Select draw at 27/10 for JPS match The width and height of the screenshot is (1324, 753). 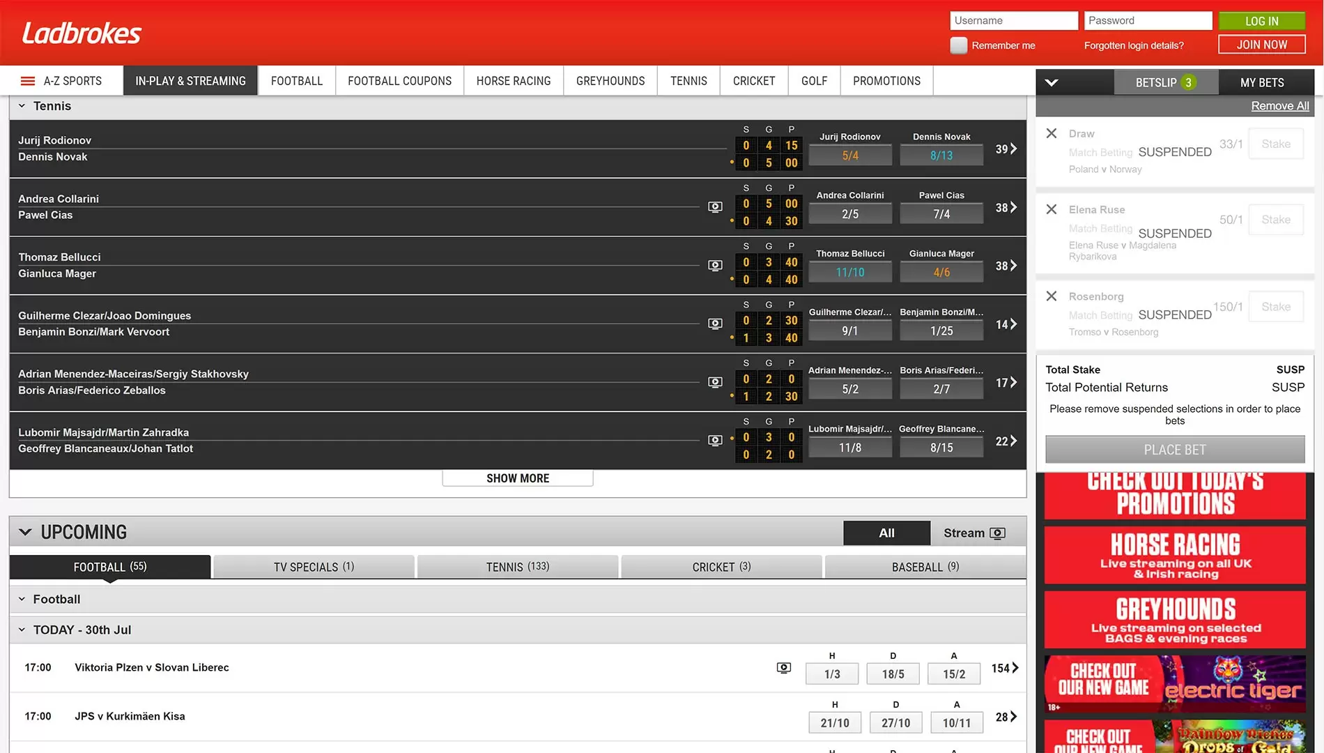895,723
